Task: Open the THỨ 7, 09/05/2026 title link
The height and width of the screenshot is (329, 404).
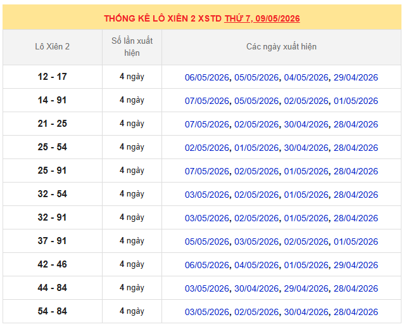Action: (262, 18)
